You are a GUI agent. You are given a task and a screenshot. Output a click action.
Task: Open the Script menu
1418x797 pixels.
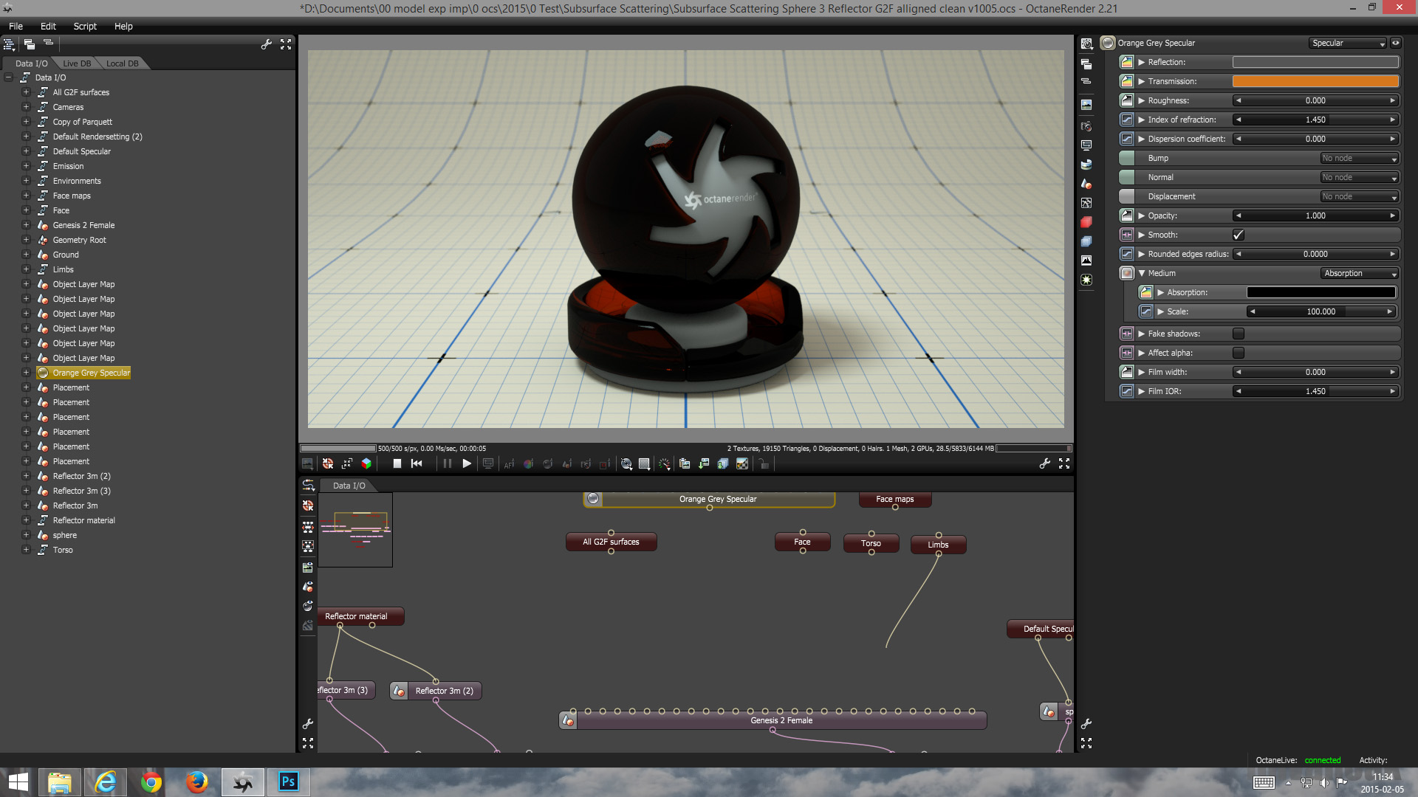[x=85, y=26]
